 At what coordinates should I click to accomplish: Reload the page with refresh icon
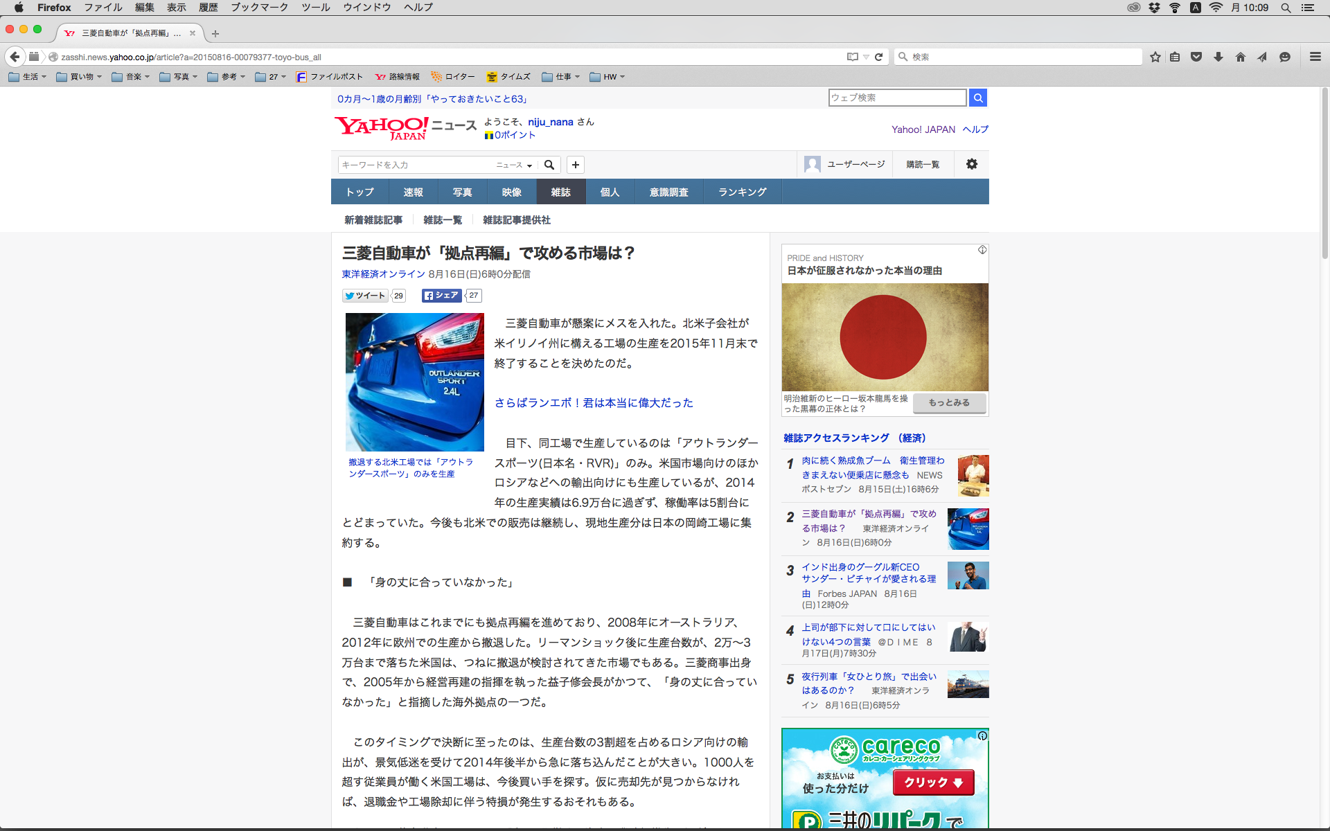coord(878,57)
